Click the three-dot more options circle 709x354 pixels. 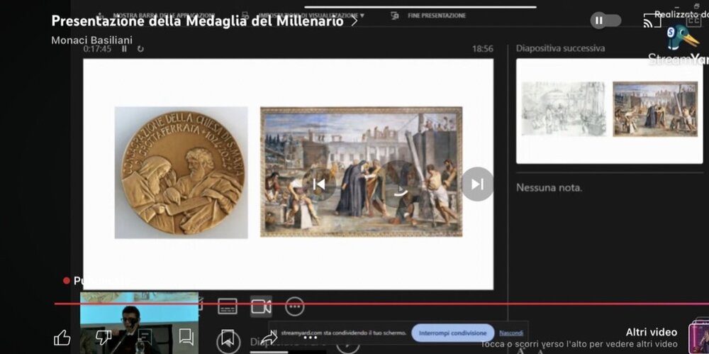[x=295, y=306]
